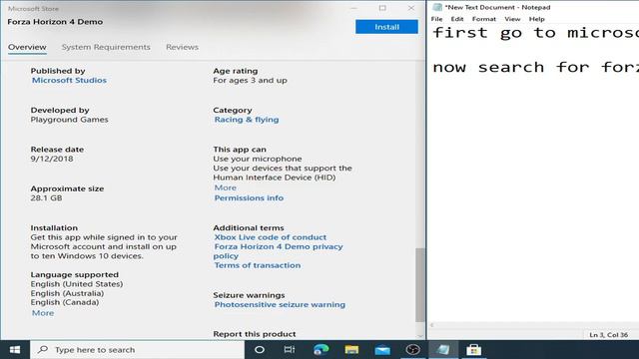Click the 'Report this product' heading
The width and height of the screenshot is (639, 359).
255,334
